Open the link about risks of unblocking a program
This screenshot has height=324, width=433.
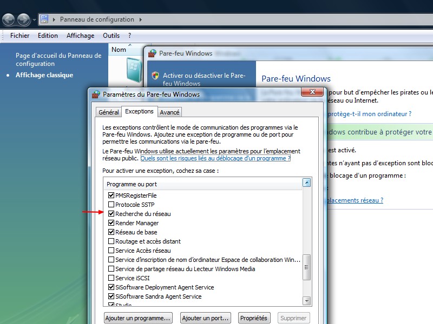click(215, 158)
